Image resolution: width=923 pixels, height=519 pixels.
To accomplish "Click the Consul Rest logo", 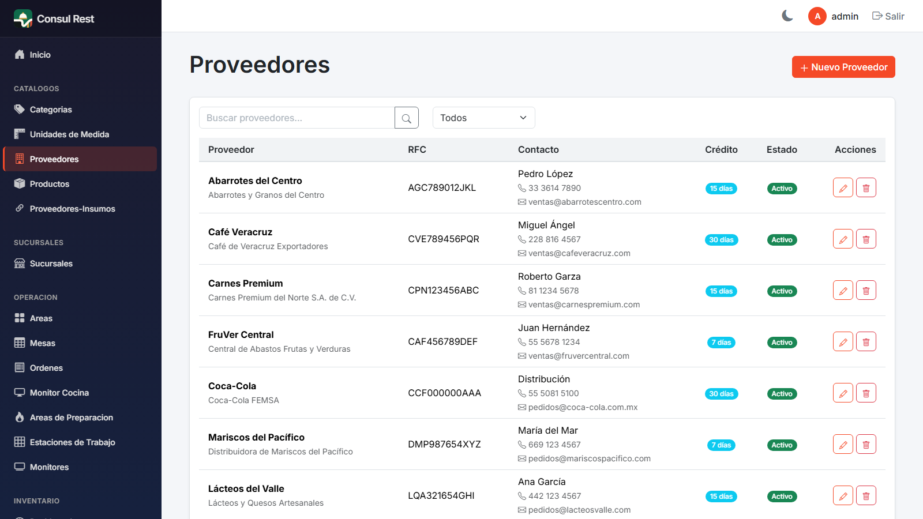I will coord(54,18).
